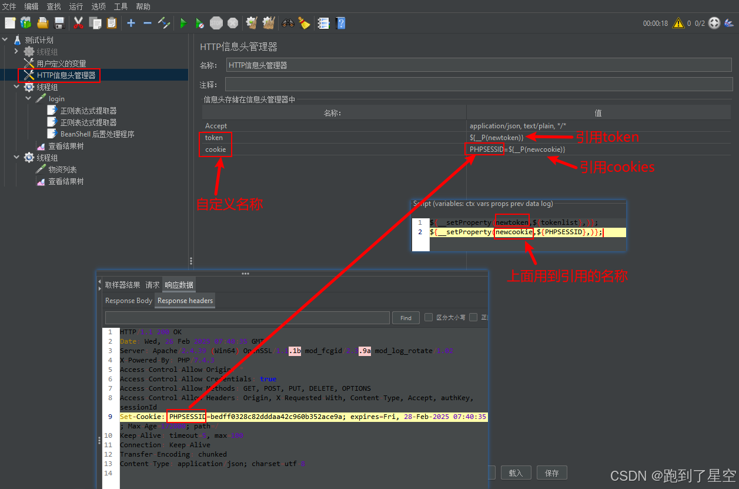Screen dimensions: 739x489
Task: Switch to the 取样器结果 tab
Action: (123, 285)
